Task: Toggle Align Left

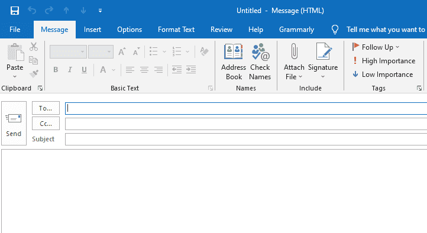Action: click(x=130, y=70)
